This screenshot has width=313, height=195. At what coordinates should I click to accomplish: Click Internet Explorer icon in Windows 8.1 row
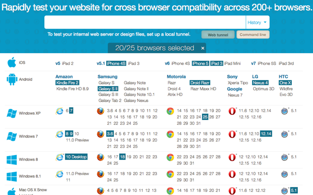point(59,174)
